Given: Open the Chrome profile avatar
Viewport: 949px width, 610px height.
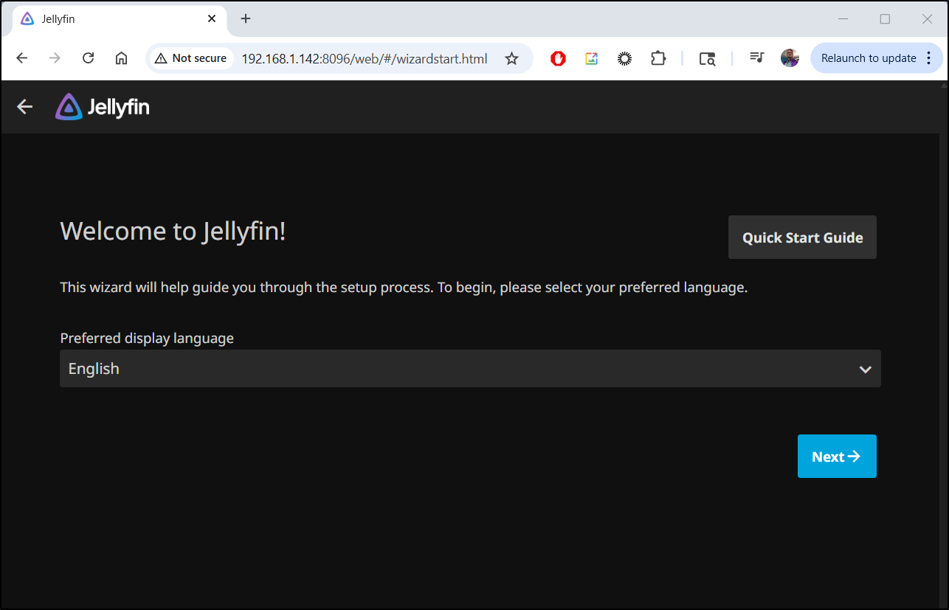Looking at the screenshot, I should (790, 58).
